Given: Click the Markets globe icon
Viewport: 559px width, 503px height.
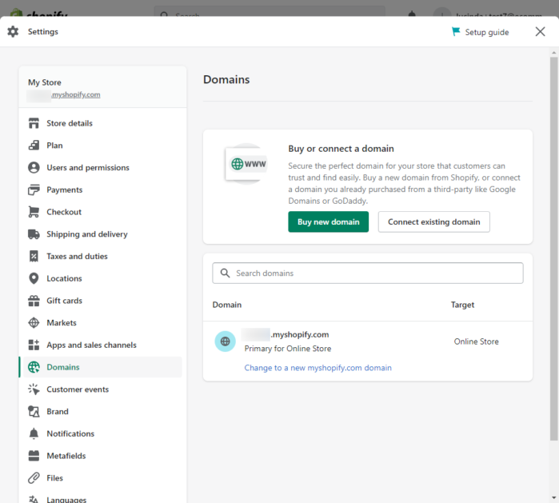Looking at the screenshot, I should 34,322.
